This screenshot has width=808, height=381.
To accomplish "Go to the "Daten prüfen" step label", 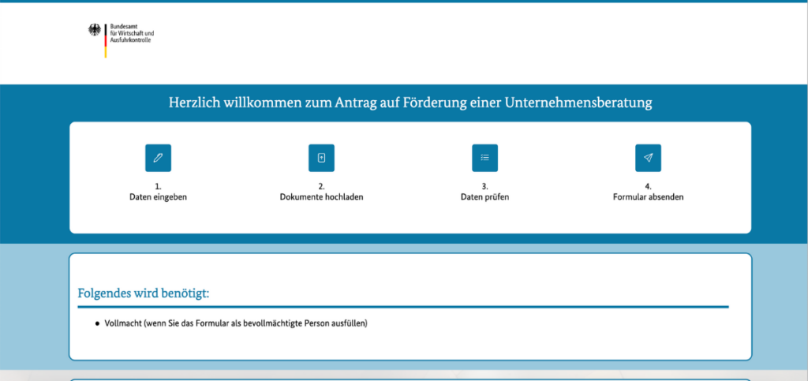I will point(484,197).
